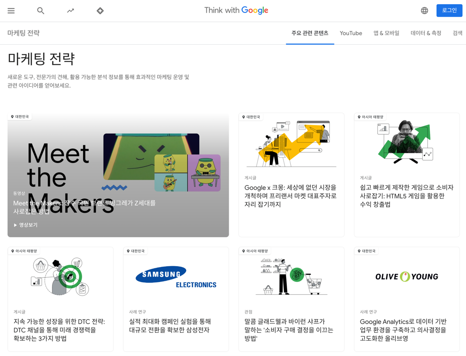Click the gamer with green arrow illustration
The height and width of the screenshot is (356, 466).
click(x=405, y=142)
